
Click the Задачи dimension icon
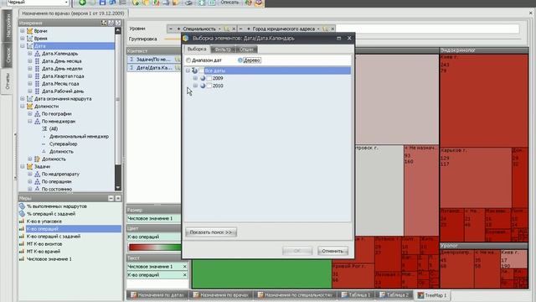[30, 166]
